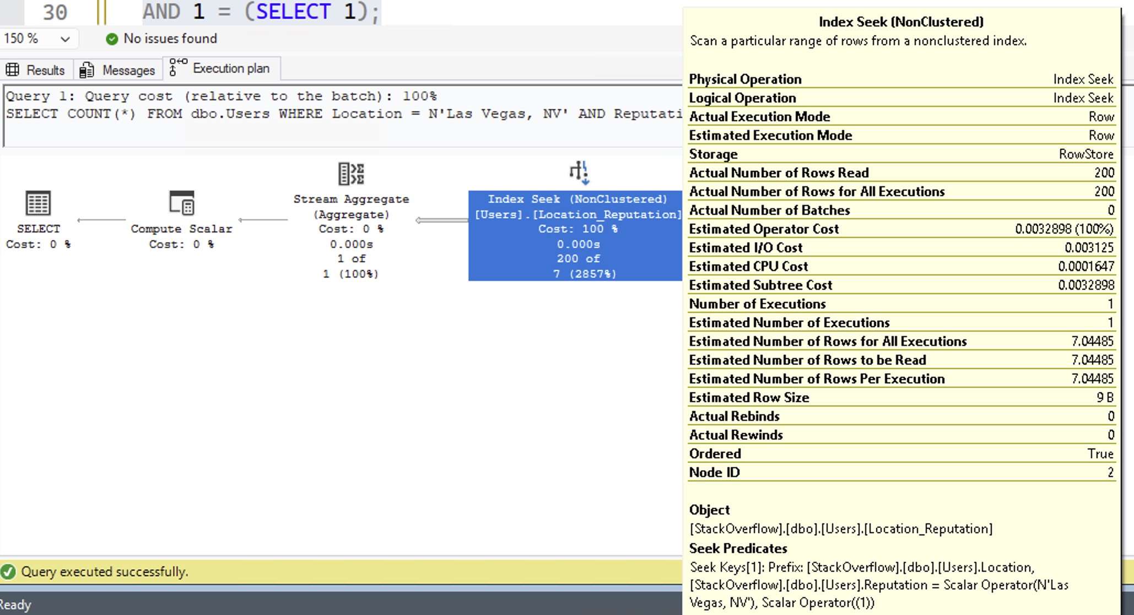Click the Index Seek operator icon
This screenshot has width=1134, height=615.
pos(579,172)
